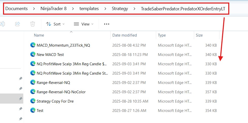The image size is (248, 123).
Task: Open the See more three-dots menu
Action: point(107,24)
